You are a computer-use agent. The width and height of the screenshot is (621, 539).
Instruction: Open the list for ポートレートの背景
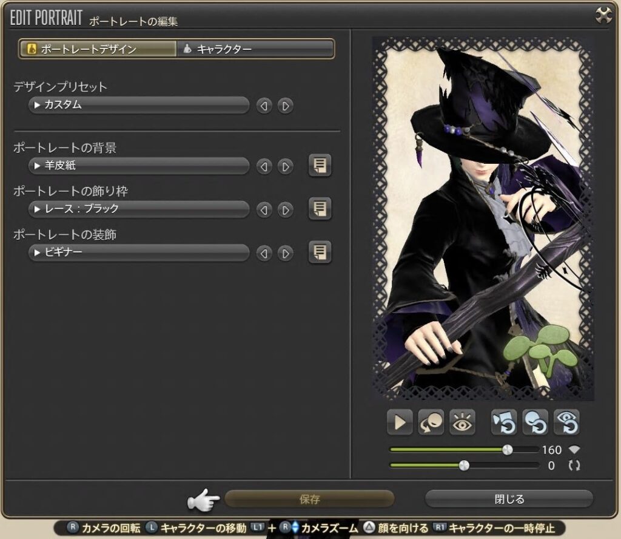coord(320,166)
